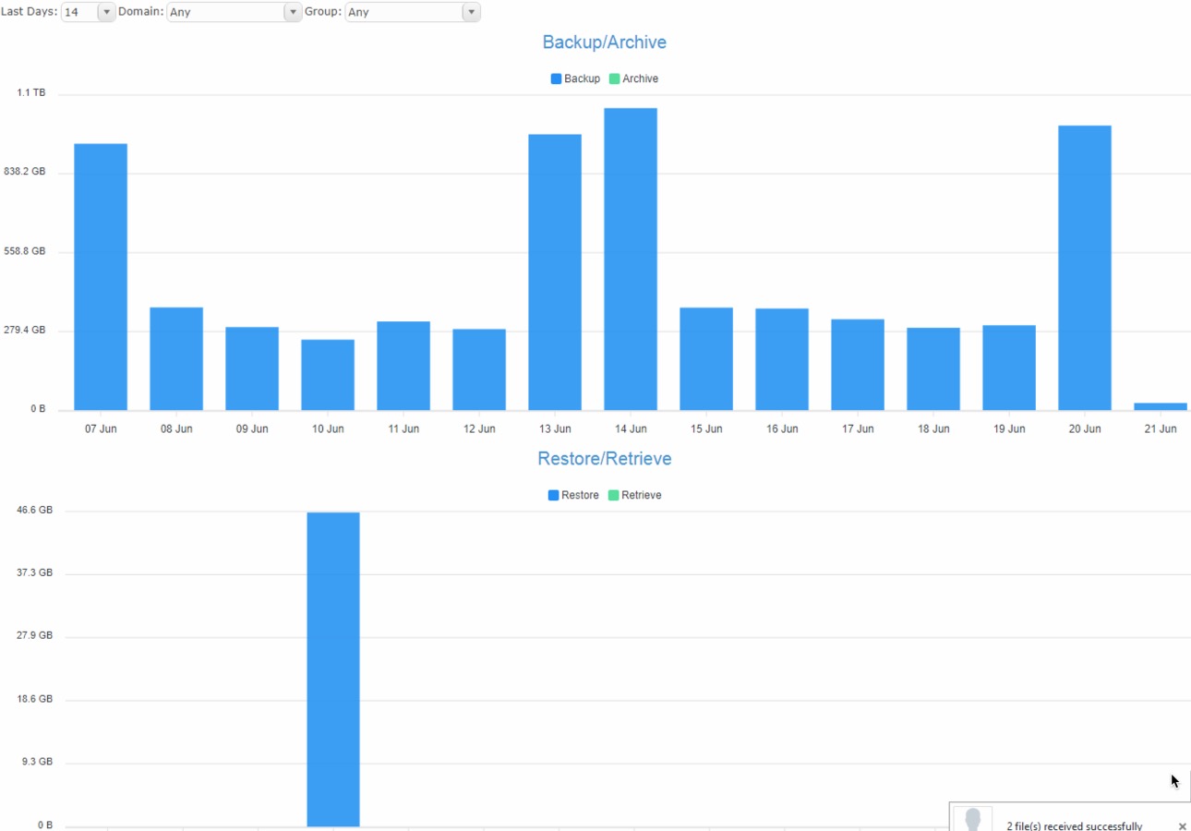The width and height of the screenshot is (1191, 831).
Task: Click the green Archive legend swatch
Action: click(614, 78)
